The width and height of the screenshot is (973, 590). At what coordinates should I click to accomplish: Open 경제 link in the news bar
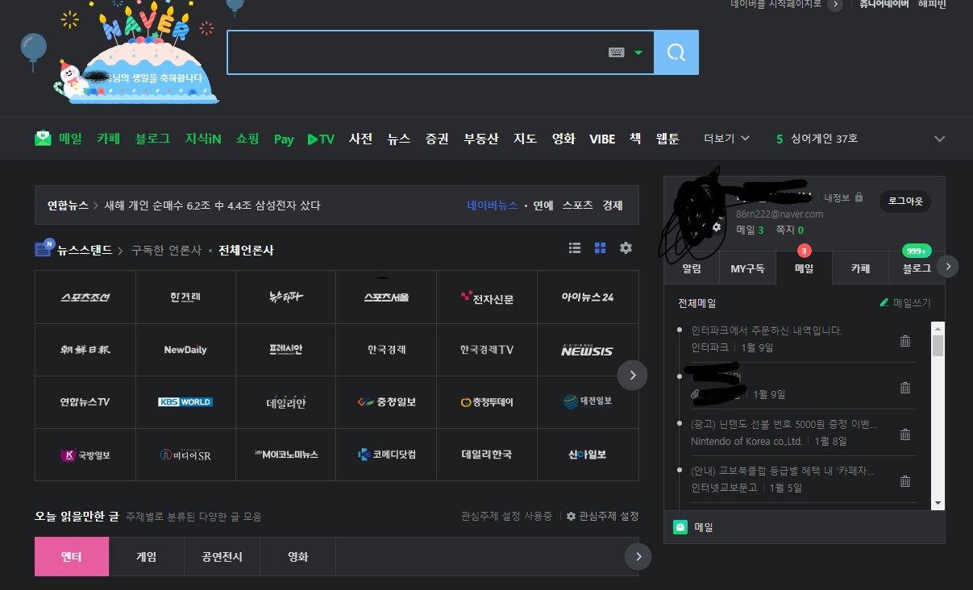(x=613, y=206)
